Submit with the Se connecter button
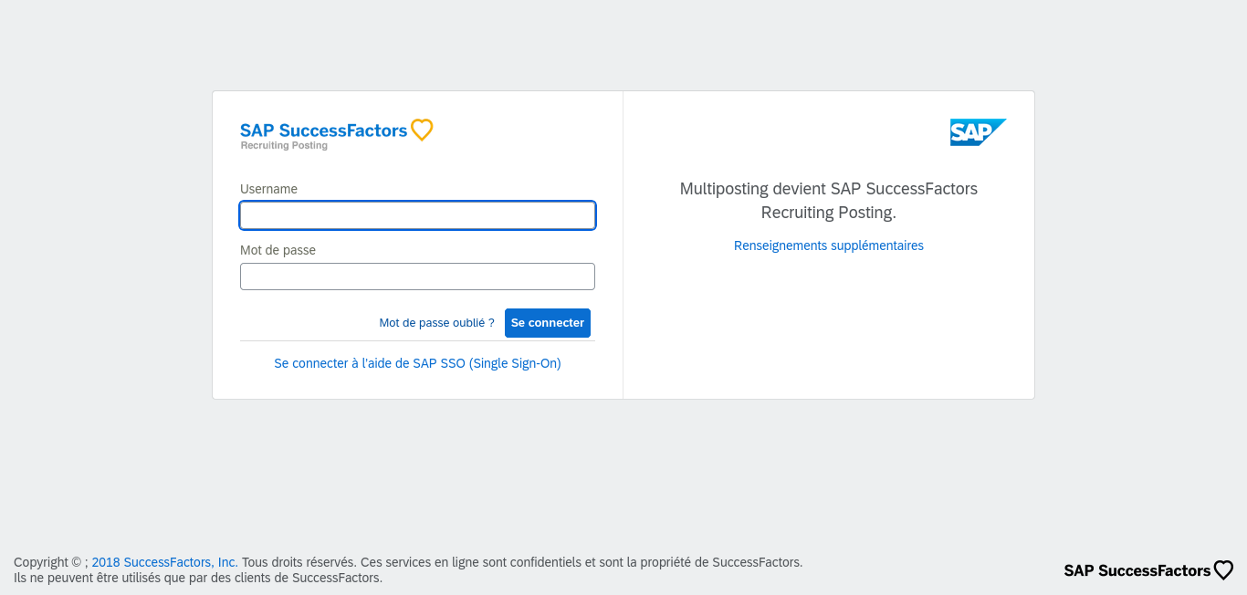Image resolution: width=1247 pixels, height=595 pixels. tap(548, 323)
